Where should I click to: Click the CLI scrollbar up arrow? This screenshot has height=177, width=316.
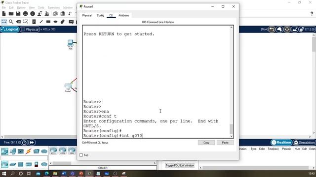click(x=232, y=28)
